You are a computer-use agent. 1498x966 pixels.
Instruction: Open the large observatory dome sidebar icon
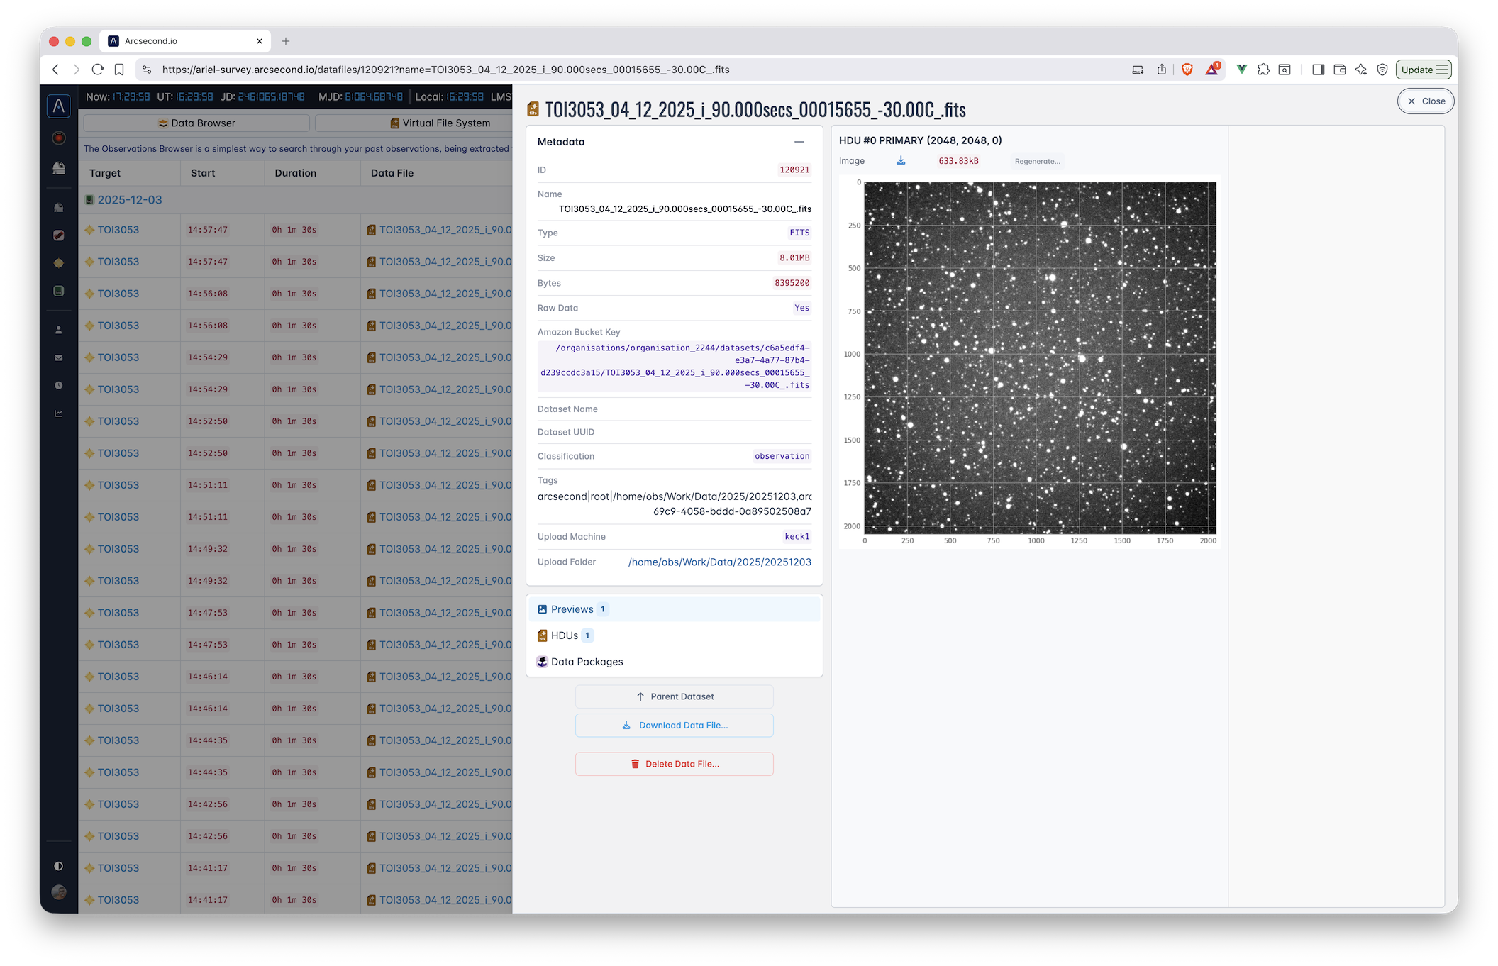pos(59,168)
